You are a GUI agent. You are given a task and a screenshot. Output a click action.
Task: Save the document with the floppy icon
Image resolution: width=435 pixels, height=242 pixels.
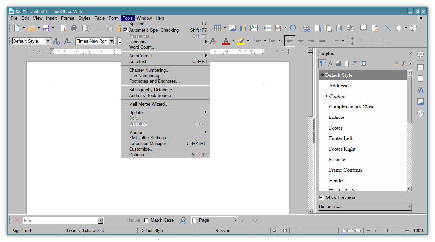click(x=46, y=28)
